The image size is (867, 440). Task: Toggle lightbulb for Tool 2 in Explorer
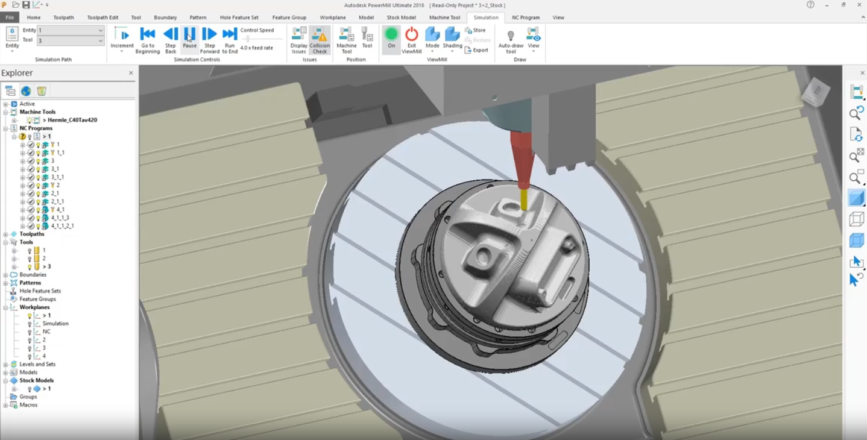(x=30, y=259)
